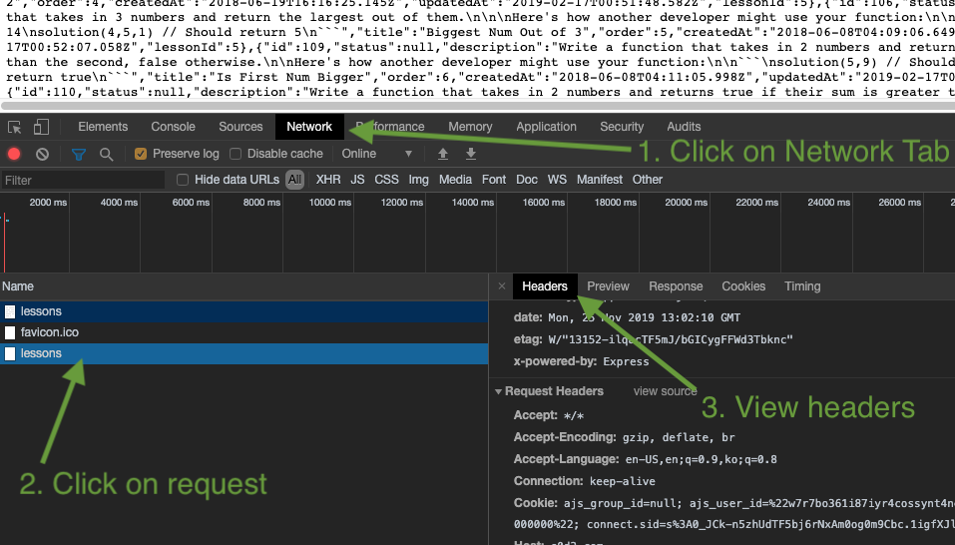Image resolution: width=955 pixels, height=545 pixels.
Task: Enable or disable Preserve log checkbox
Action: click(141, 154)
